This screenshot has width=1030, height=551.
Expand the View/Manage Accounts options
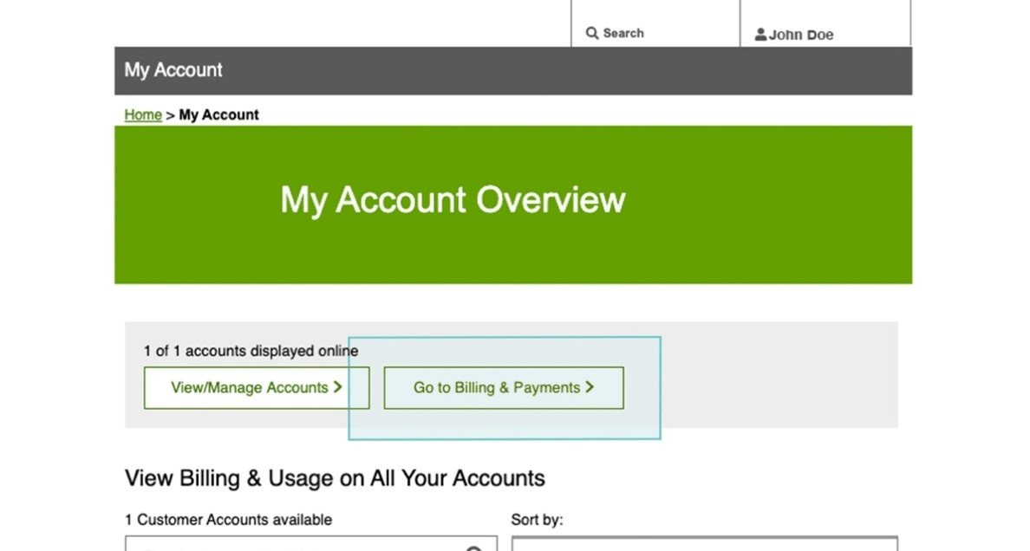[x=256, y=387]
